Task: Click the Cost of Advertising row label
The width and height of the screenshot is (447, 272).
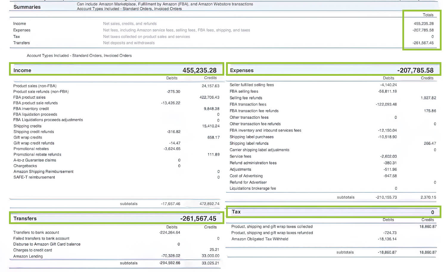Action: [246, 176]
